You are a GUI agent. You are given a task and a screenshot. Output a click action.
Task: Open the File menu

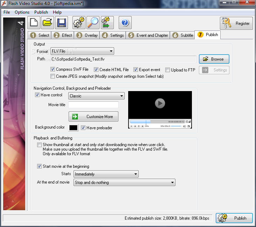7,12
